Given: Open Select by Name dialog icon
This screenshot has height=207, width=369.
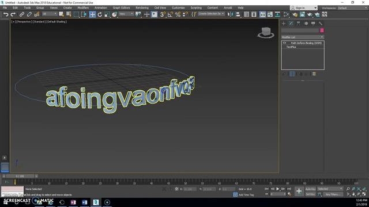Looking at the screenshot, I should coord(69,14).
